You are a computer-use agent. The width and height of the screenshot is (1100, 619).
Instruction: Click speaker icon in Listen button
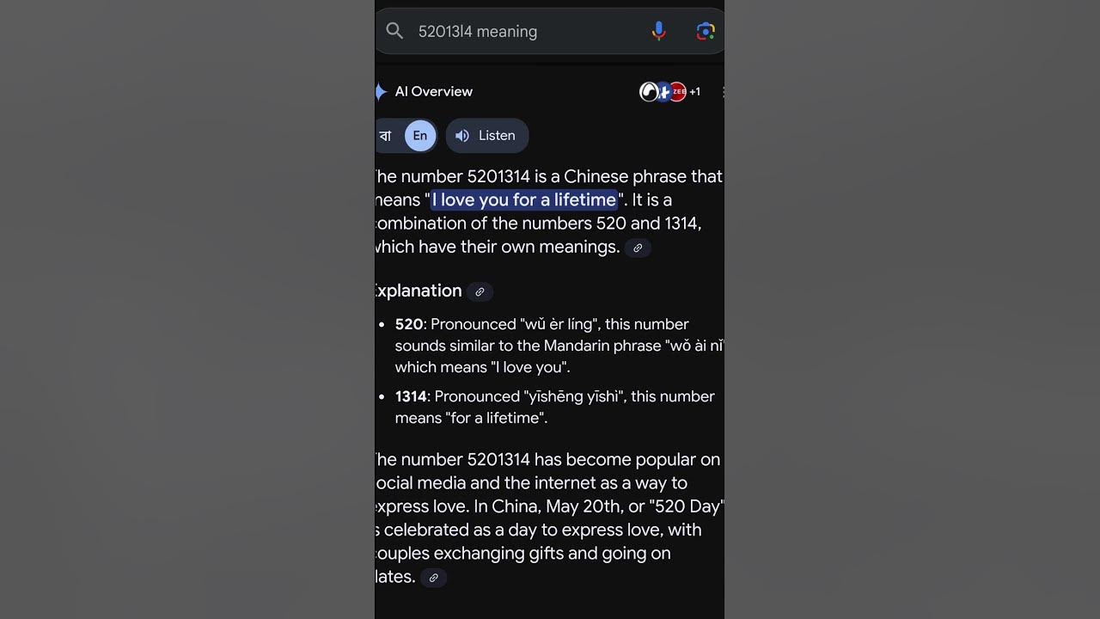point(462,136)
